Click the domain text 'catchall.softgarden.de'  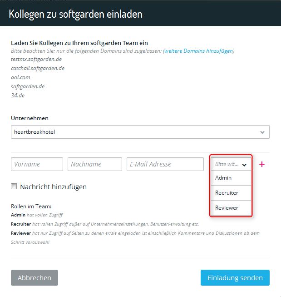(x=38, y=68)
